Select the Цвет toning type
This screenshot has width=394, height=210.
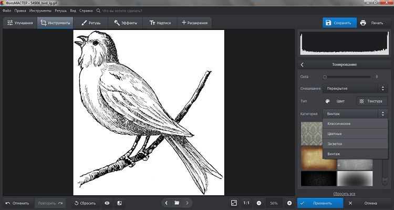pyautogui.click(x=336, y=101)
